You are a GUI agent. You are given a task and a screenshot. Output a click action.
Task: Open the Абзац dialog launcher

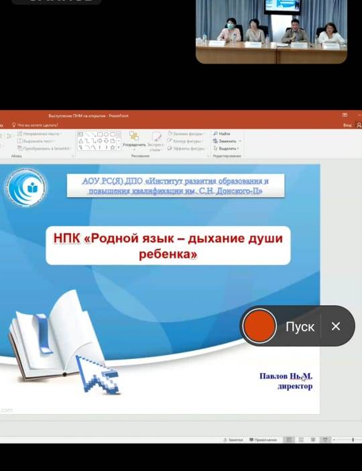(x=72, y=156)
